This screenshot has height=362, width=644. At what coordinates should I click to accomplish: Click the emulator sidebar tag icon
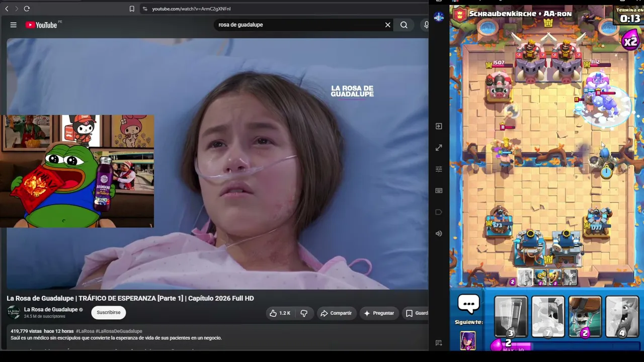click(x=439, y=212)
